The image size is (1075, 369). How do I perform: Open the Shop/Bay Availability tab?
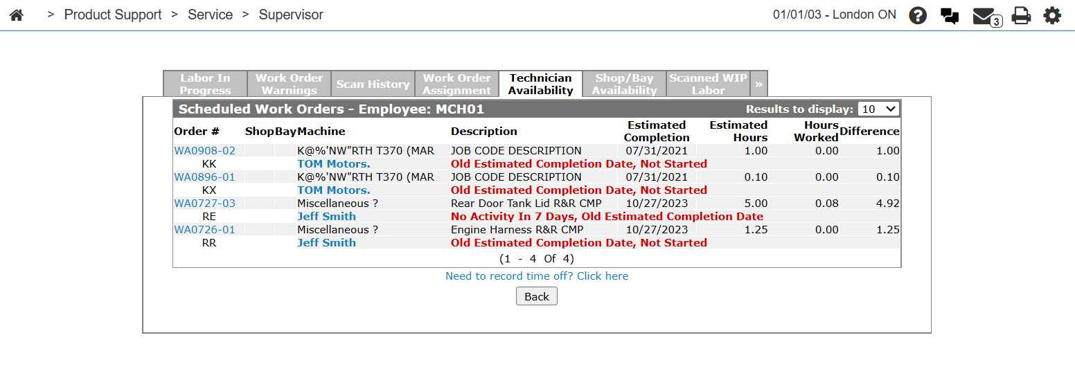tap(624, 84)
